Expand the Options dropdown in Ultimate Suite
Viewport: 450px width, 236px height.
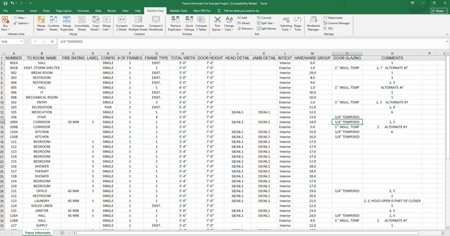pyautogui.click(x=22, y=23)
